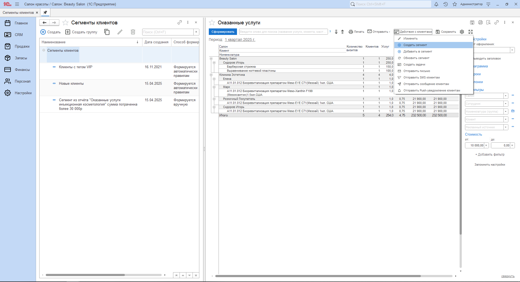Viewport: 520px width, 282px height.
Task: Open the history clock icon
Action: (x=446, y=4)
